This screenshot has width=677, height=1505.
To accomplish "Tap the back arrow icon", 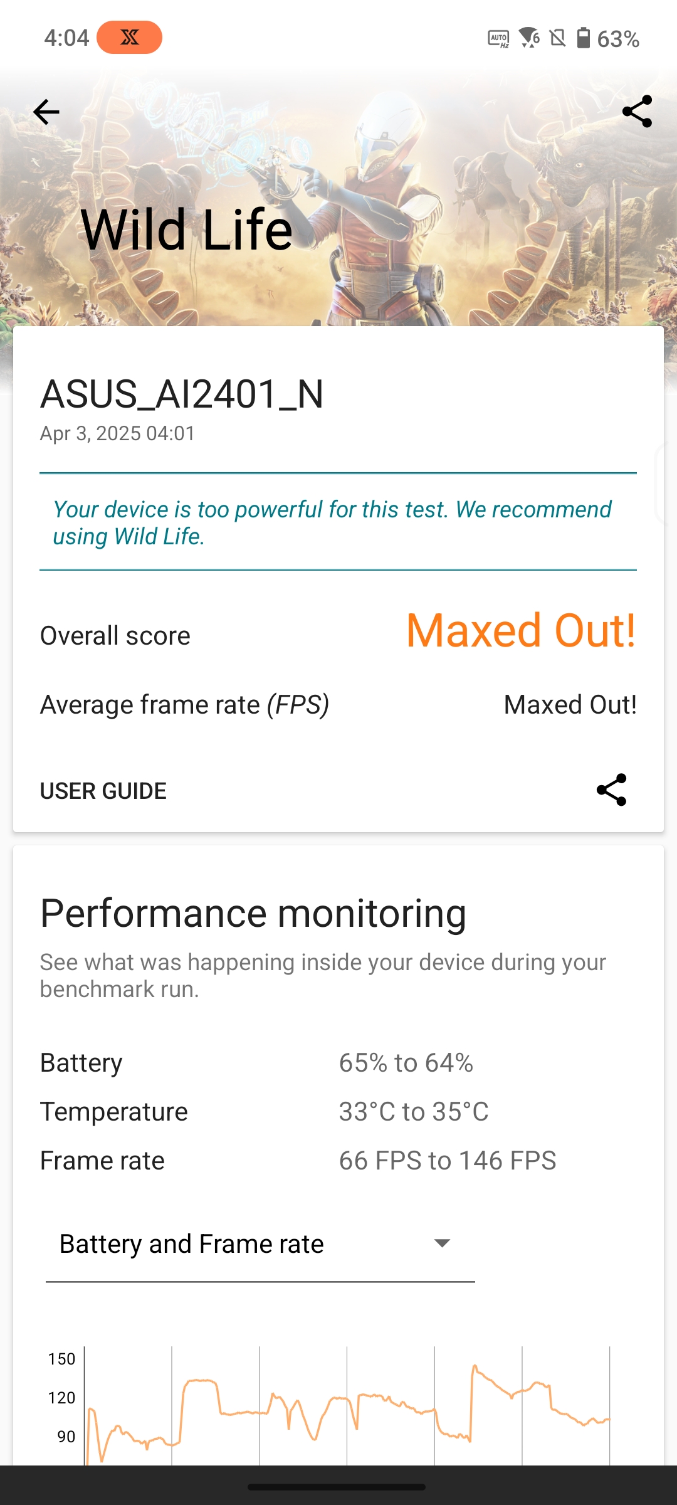I will click(46, 112).
